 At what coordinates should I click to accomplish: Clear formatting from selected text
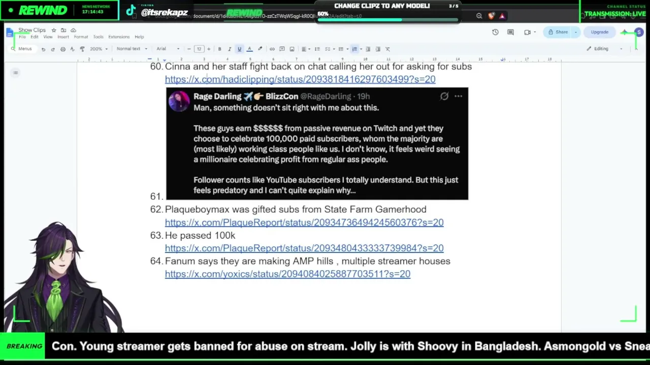click(x=388, y=49)
